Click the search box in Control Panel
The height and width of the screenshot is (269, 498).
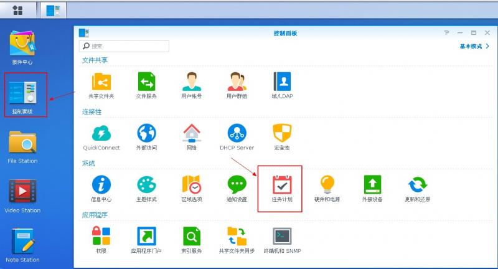[124, 46]
